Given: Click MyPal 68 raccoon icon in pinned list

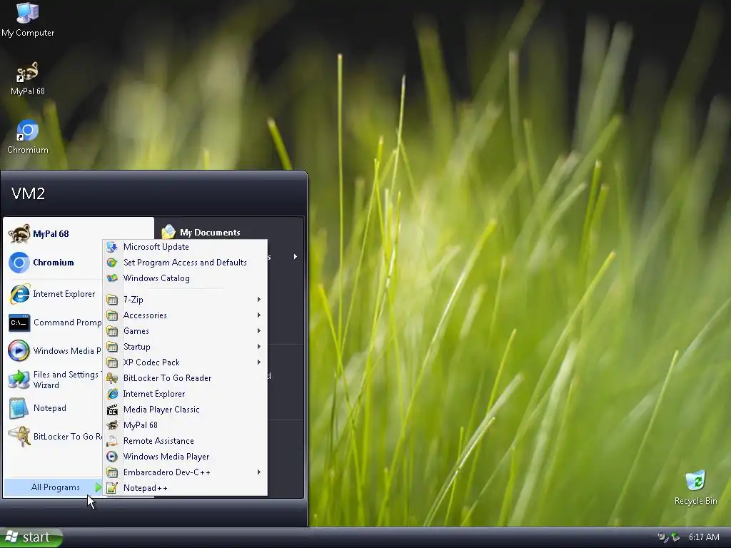Looking at the screenshot, I should (19, 233).
